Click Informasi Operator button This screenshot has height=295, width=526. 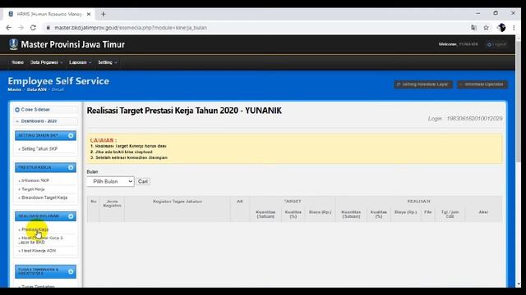[x=482, y=84]
